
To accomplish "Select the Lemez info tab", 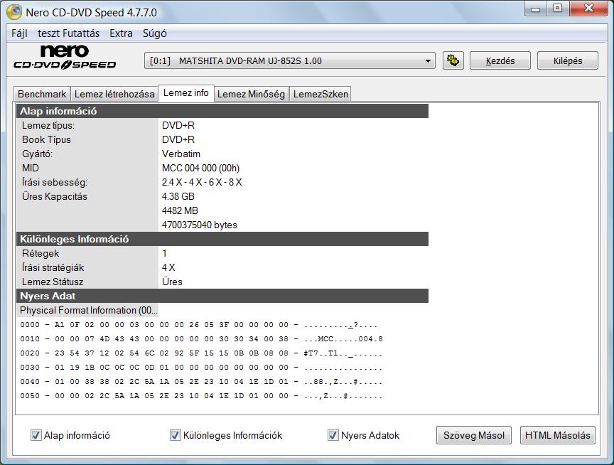I will click(186, 93).
